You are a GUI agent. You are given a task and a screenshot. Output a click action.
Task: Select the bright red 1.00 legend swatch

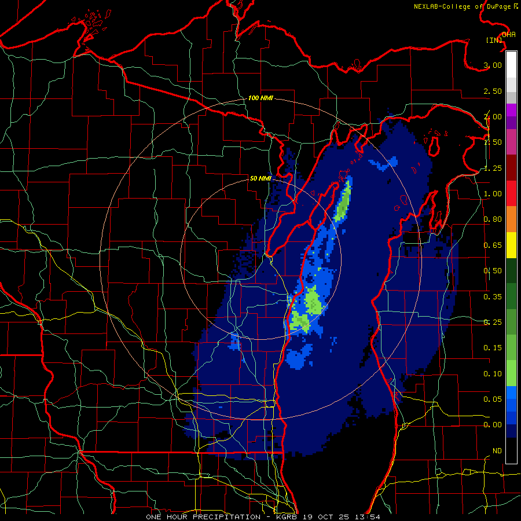pyautogui.click(x=511, y=193)
